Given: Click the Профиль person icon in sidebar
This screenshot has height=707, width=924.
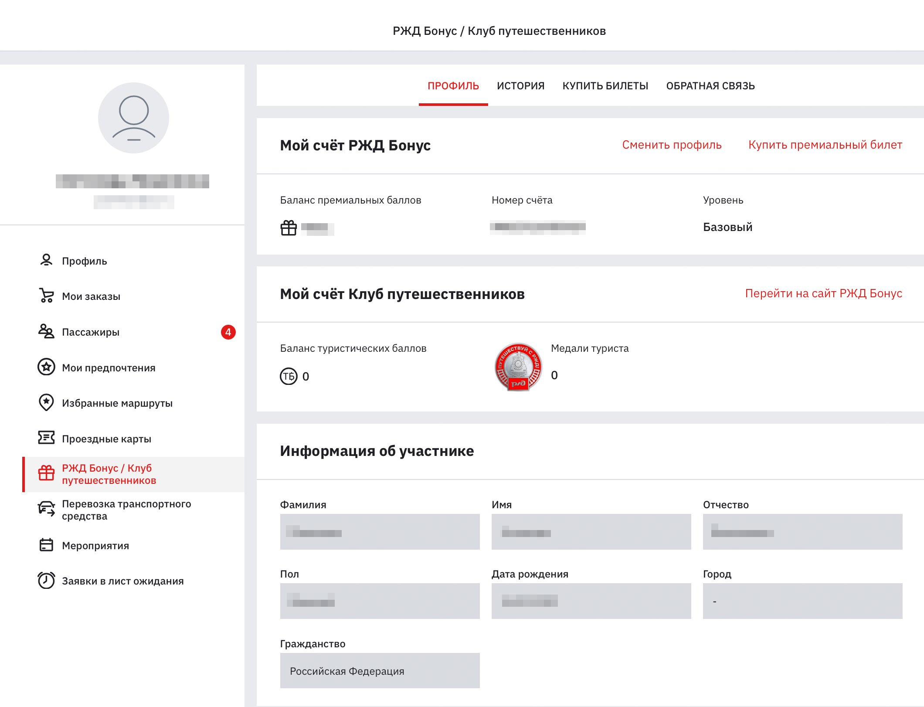Looking at the screenshot, I should click(46, 260).
